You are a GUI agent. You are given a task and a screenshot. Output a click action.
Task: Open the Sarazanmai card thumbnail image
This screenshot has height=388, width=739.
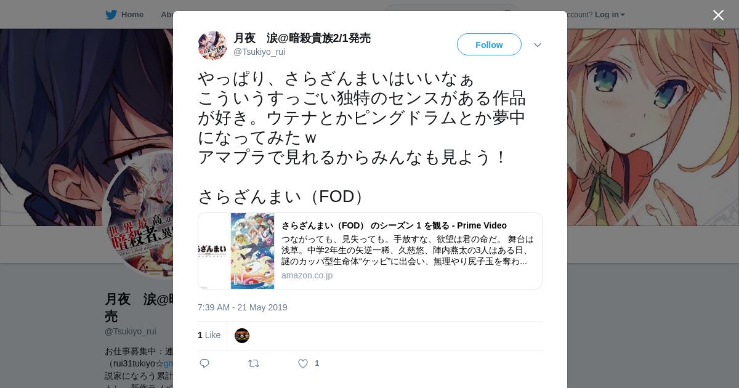(x=236, y=251)
